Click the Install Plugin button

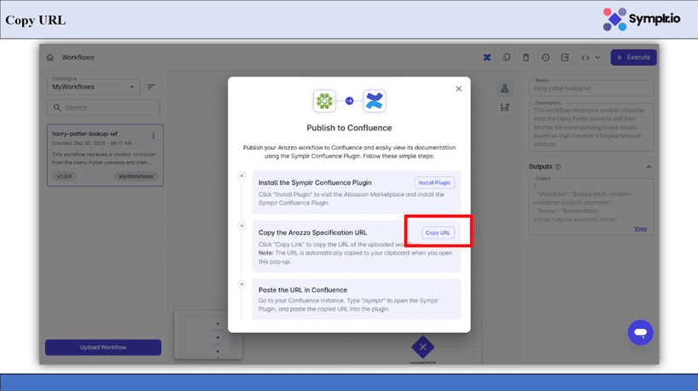tap(434, 182)
